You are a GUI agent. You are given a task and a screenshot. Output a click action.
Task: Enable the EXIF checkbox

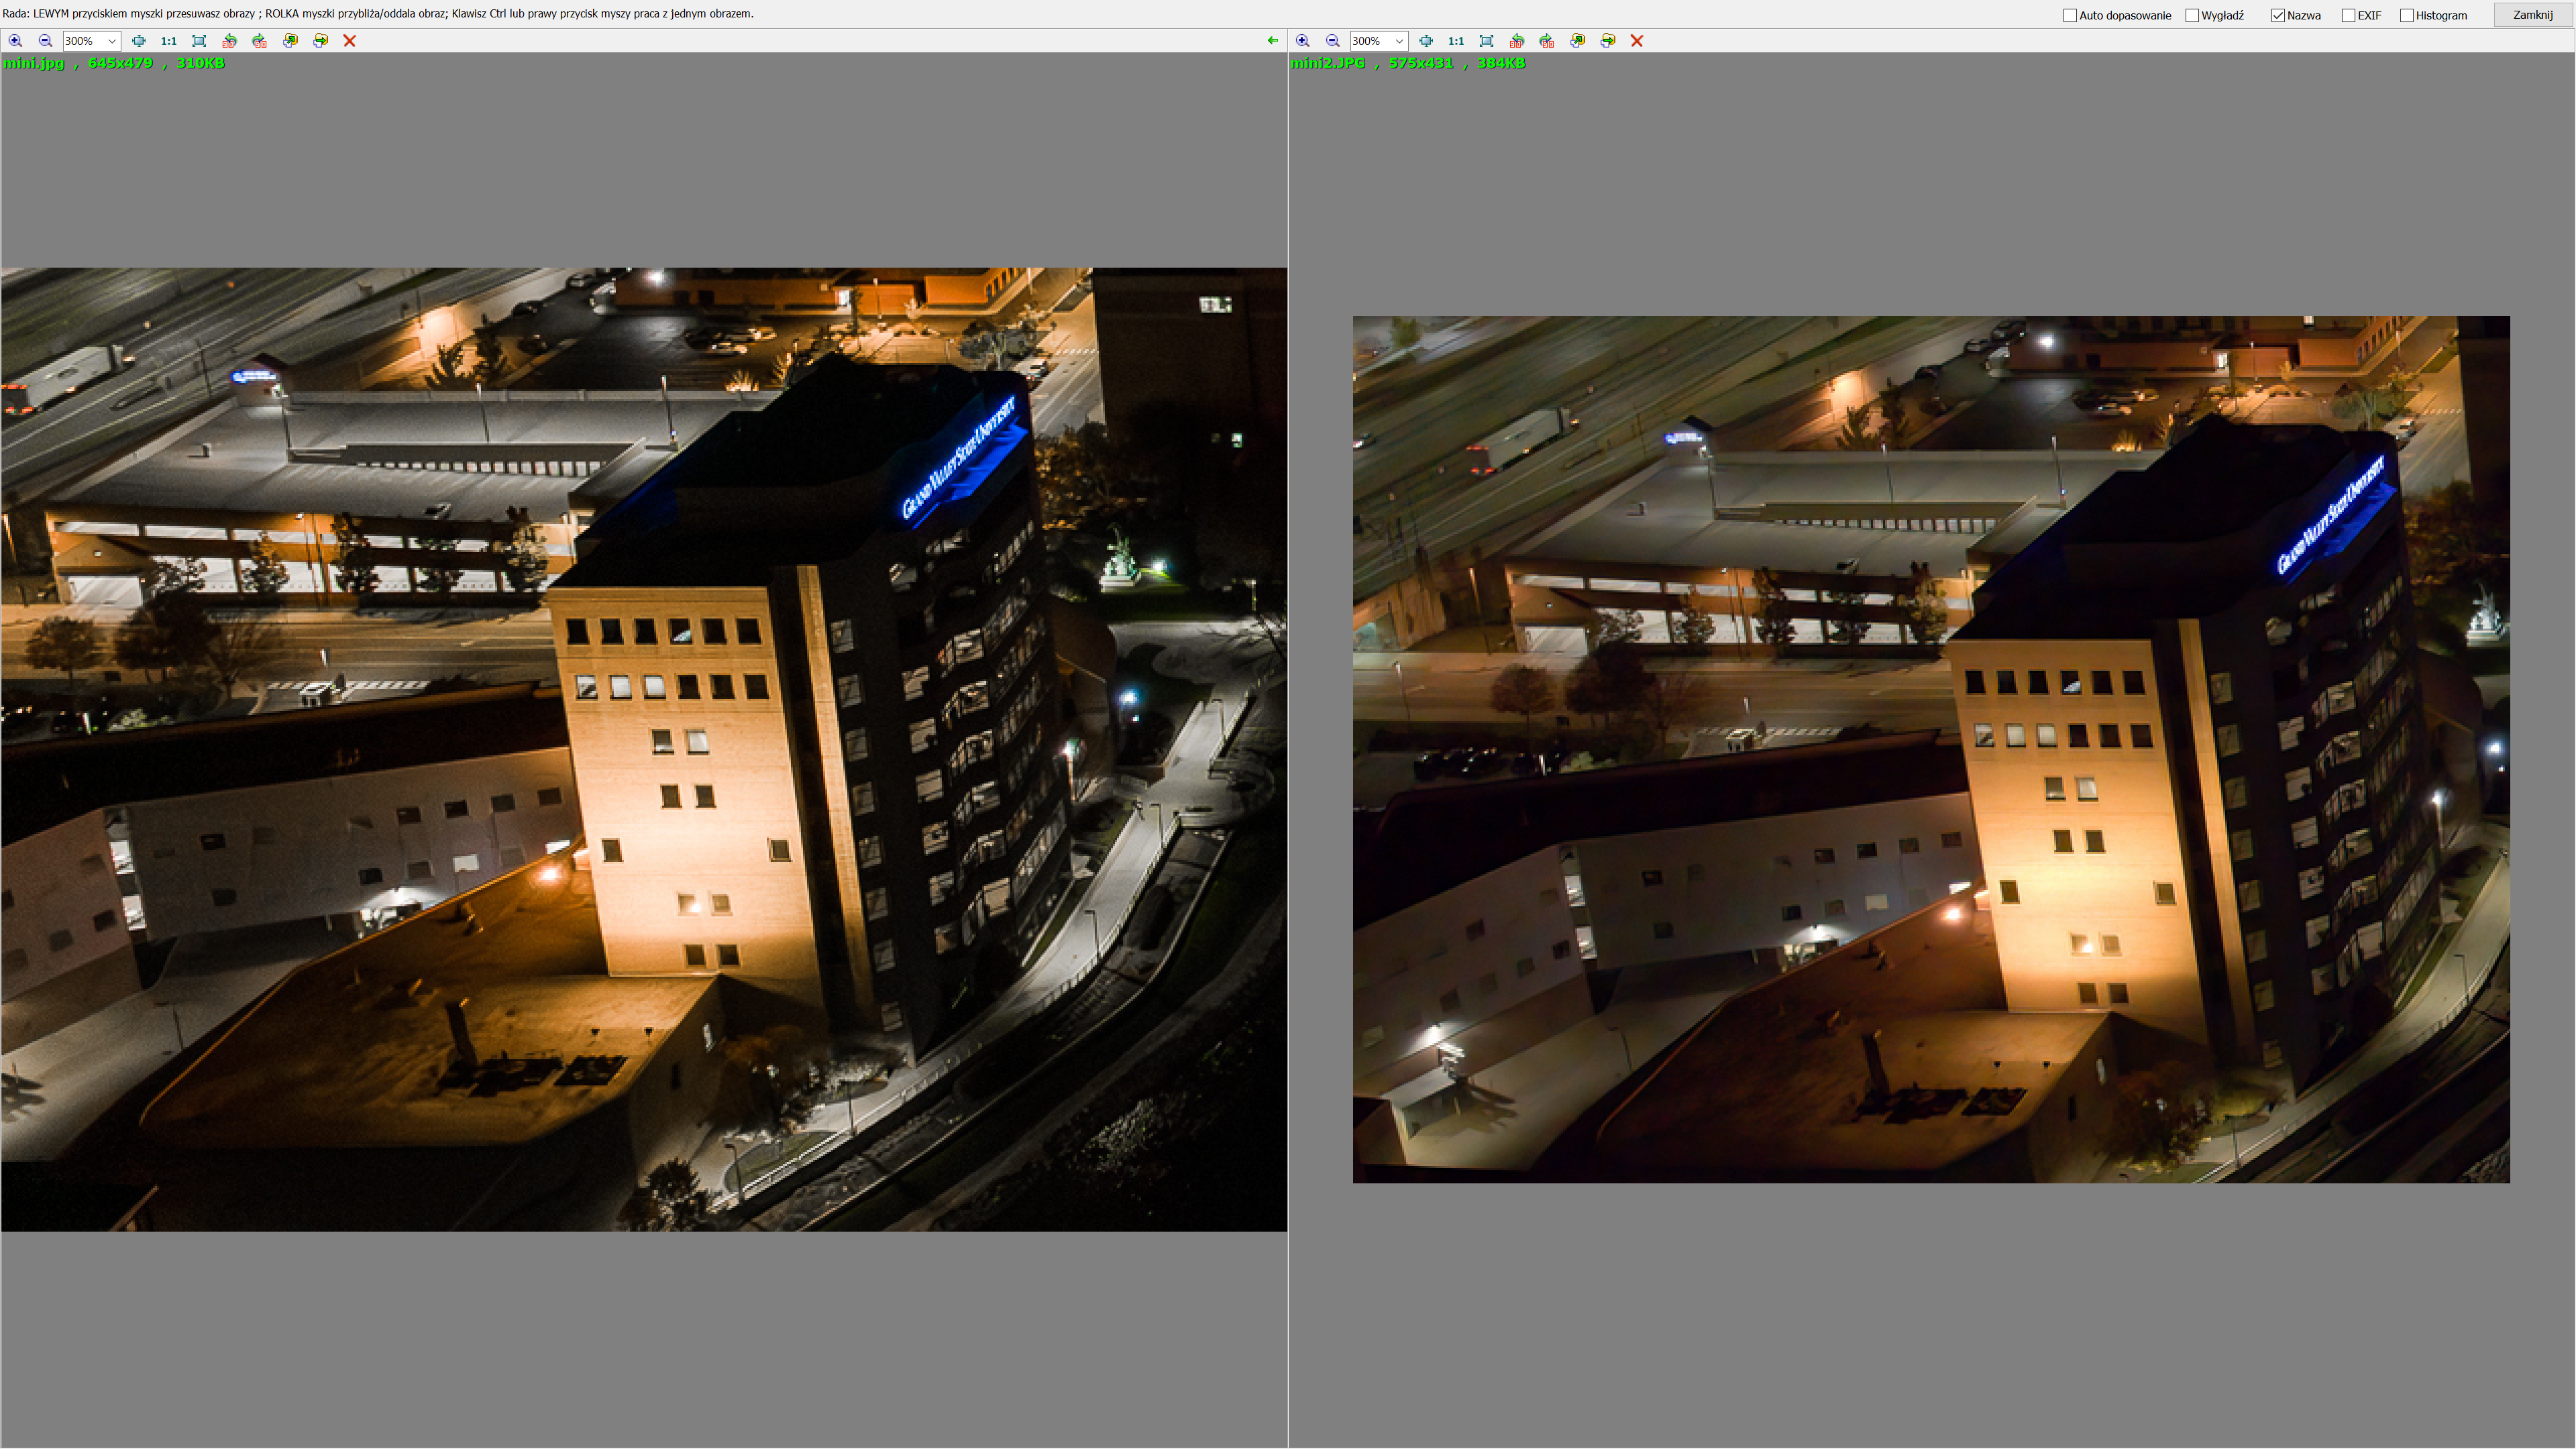[2348, 15]
